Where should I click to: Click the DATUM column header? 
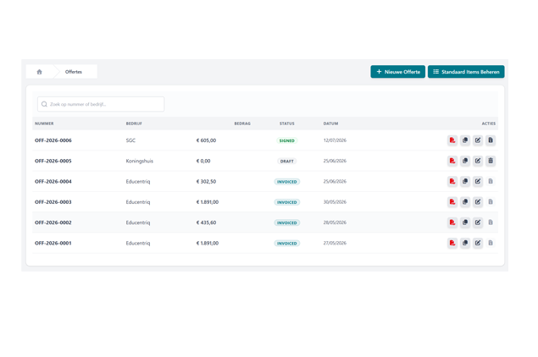tap(330, 124)
